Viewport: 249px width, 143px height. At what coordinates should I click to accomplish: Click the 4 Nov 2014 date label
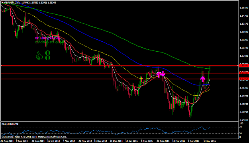(69, 141)
